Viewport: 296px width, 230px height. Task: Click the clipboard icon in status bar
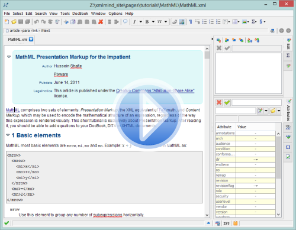point(235,223)
